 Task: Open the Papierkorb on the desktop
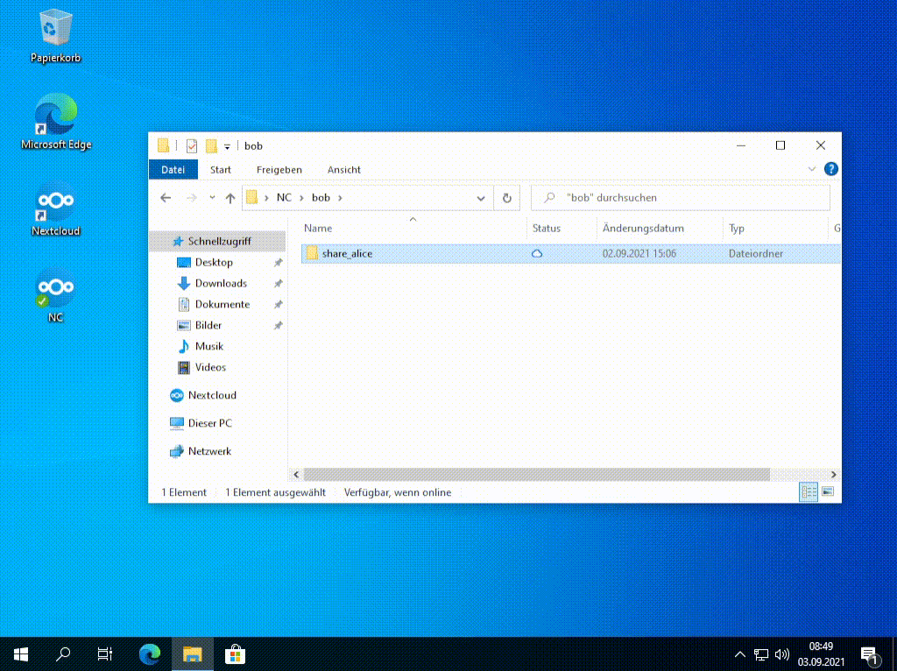54,26
